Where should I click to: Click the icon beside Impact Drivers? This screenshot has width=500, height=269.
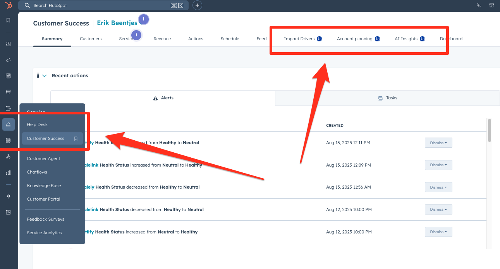click(320, 39)
